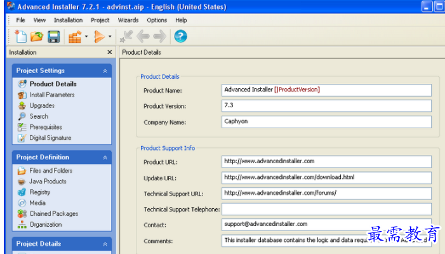445x254 pixels.
Task: Click the Build bricks toolbar icon
Action: point(75,36)
